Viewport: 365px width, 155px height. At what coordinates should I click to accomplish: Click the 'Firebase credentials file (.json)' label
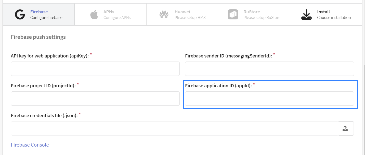pos(44,116)
